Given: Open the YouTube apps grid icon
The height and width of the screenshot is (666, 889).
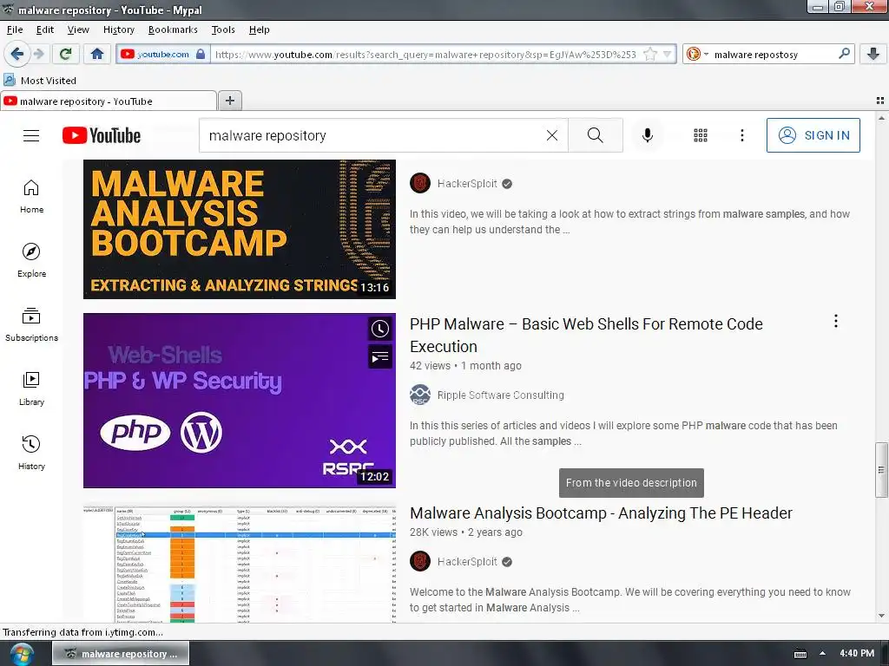Looking at the screenshot, I should click(x=701, y=135).
